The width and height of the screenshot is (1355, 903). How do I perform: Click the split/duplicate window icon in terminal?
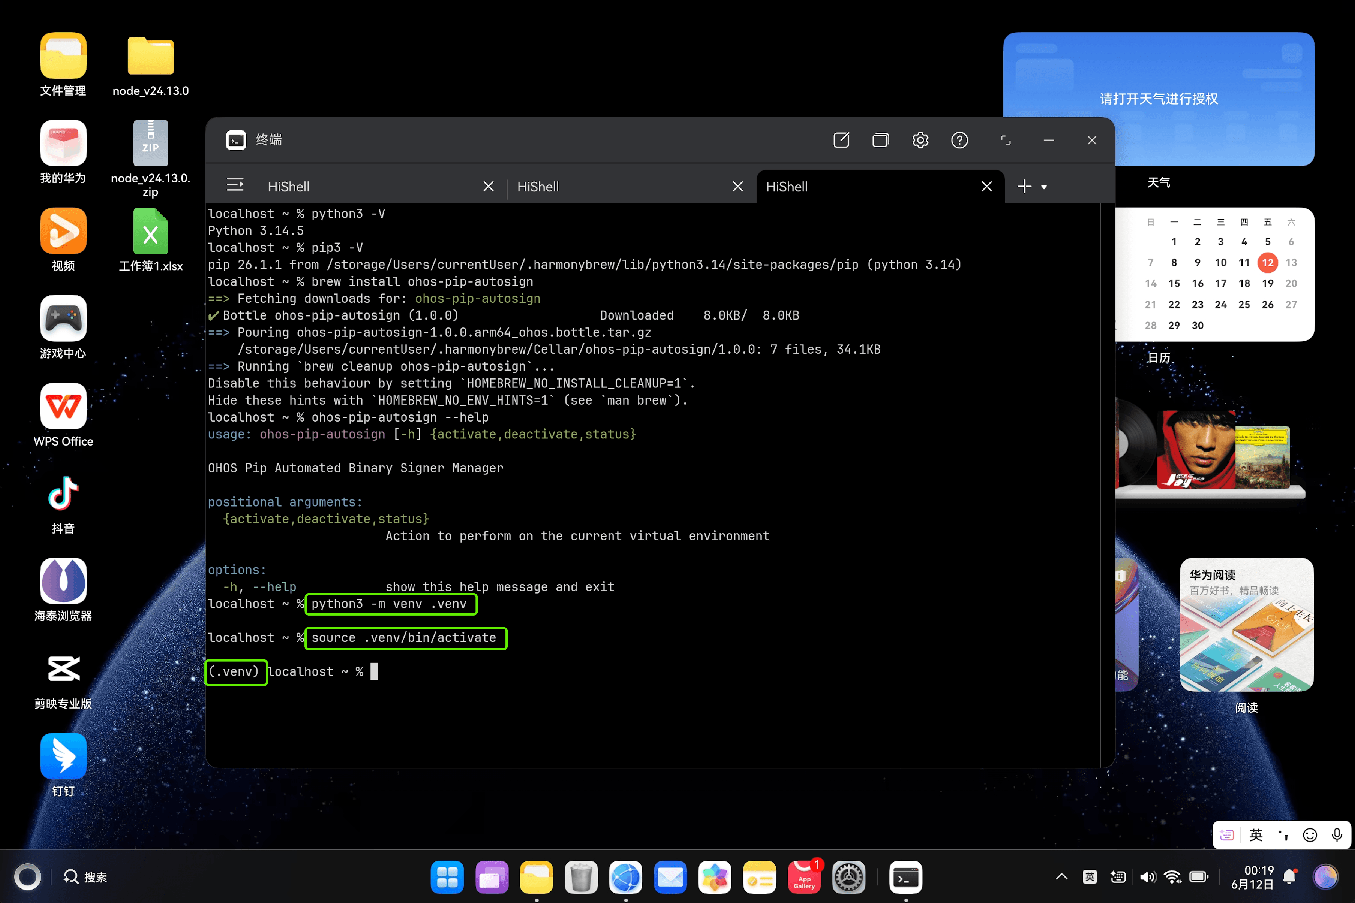[x=880, y=140]
